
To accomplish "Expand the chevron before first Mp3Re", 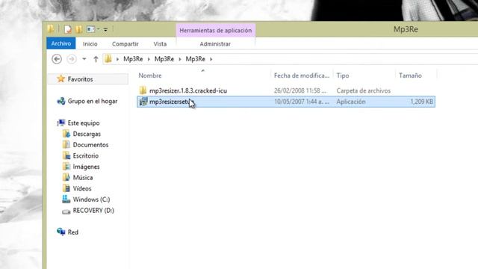I will (x=117, y=59).
